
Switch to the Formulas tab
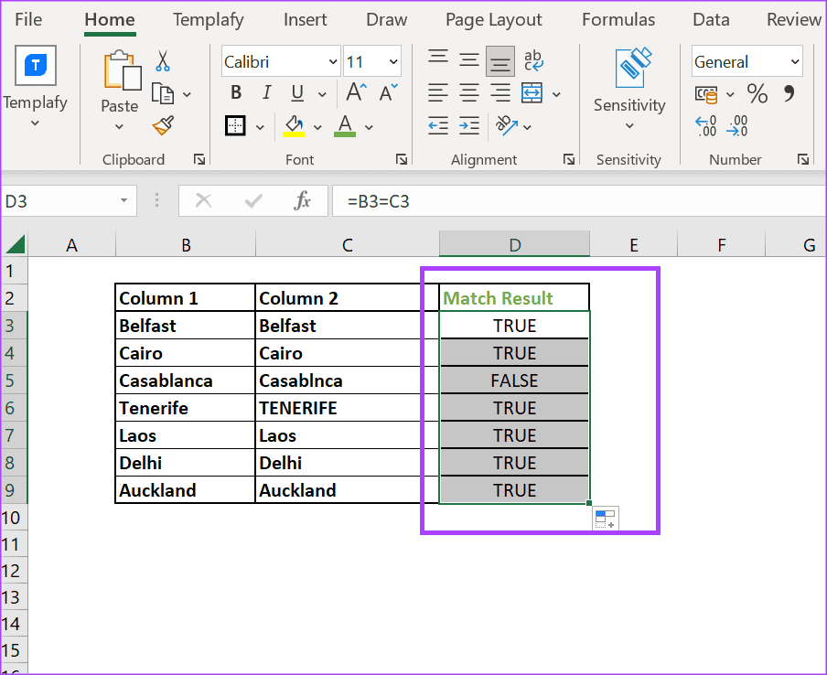[x=618, y=19]
